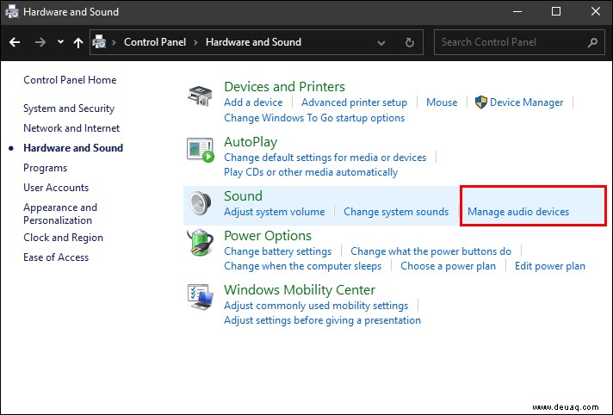Go up one level with up arrow

coord(78,43)
